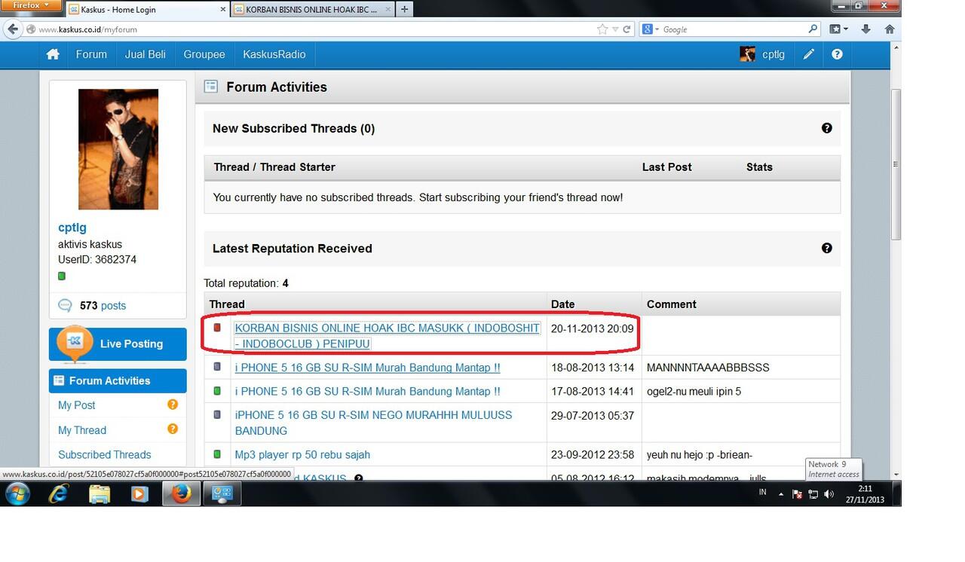Screen dimensions: 965x562
Task: Open iPHONE 5 thread dated 17-08-2013
Action: pyautogui.click(x=367, y=391)
